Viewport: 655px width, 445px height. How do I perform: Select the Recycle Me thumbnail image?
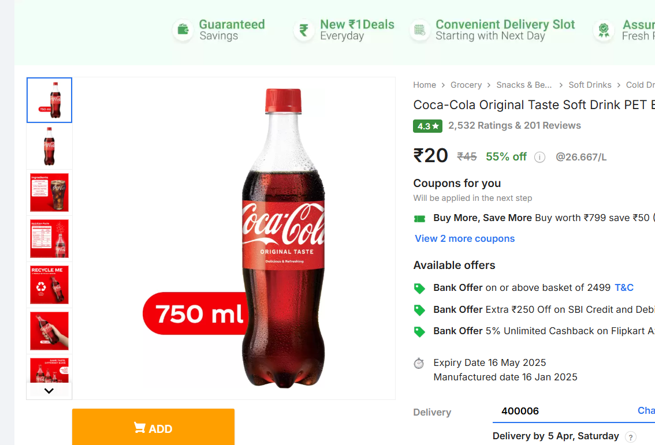tap(50, 285)
